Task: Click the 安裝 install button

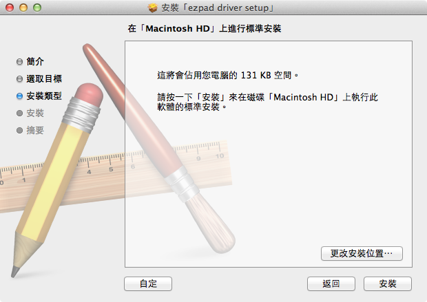Action: [x=388, y=284]
